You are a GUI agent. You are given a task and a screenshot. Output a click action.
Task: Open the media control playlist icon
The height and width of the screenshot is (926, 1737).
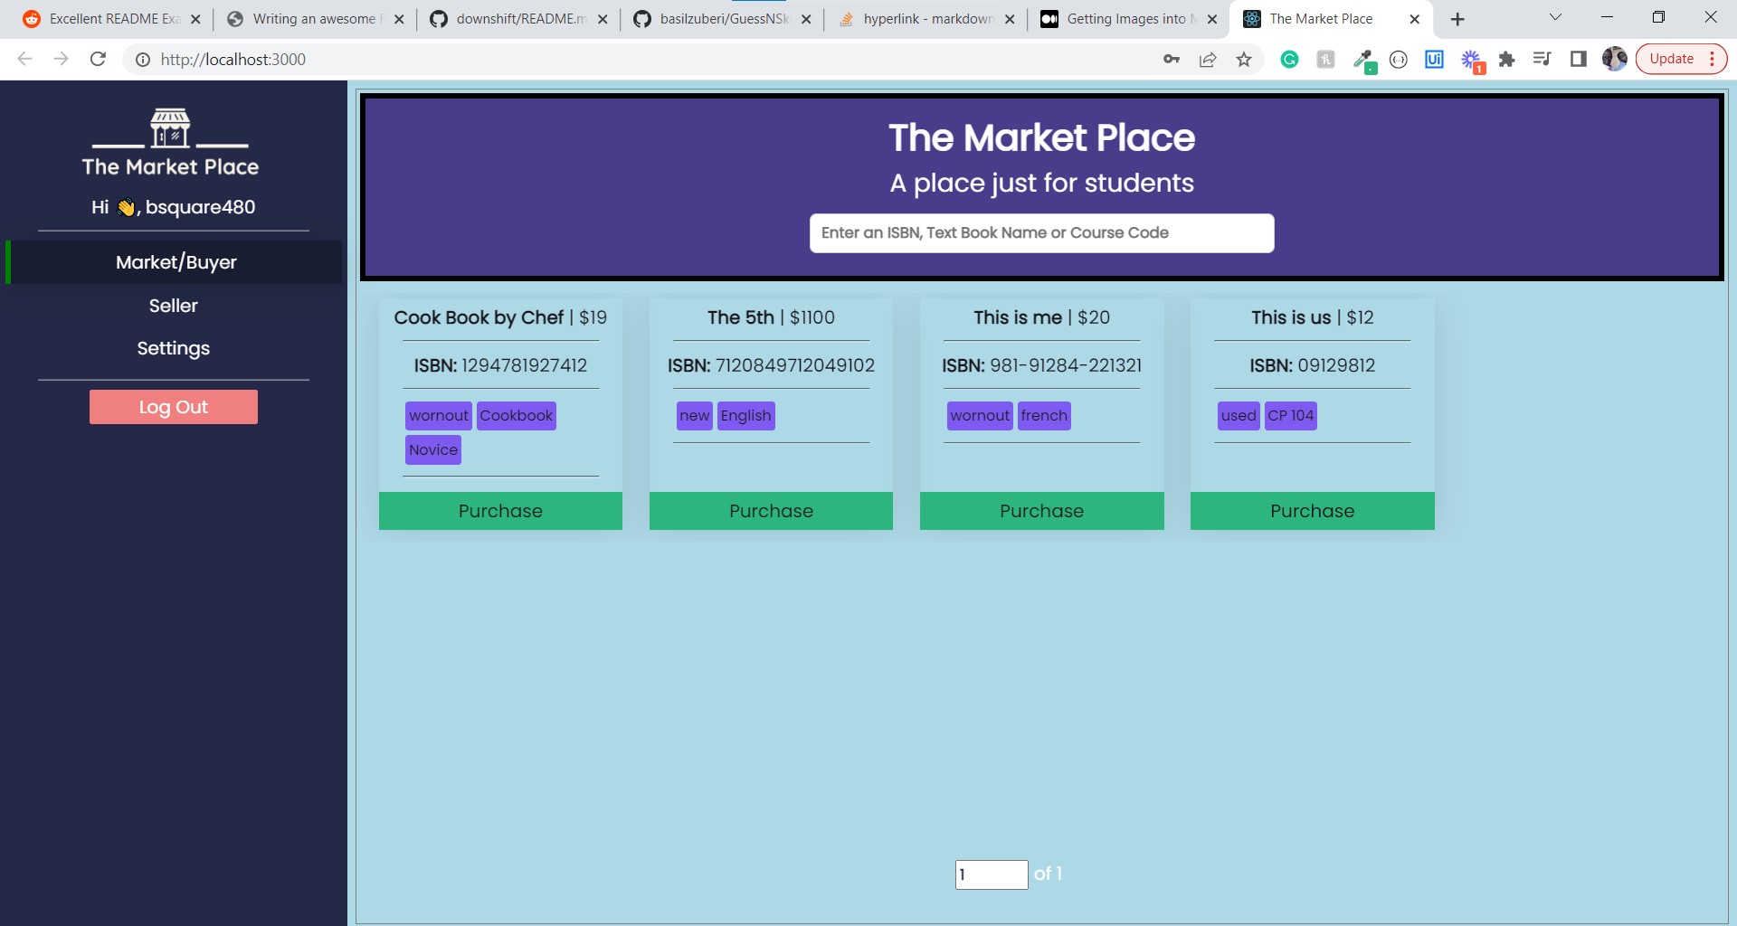click(1542, 59)
